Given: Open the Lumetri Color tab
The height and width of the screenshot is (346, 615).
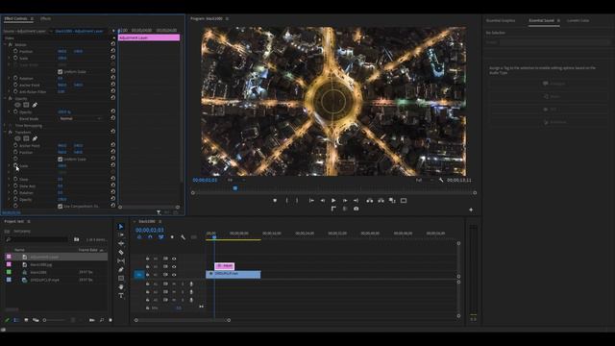Looking at the screenshot, I should [578, 20].
